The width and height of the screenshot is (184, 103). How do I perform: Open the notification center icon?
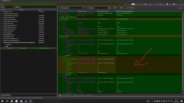tap(181, 101)
